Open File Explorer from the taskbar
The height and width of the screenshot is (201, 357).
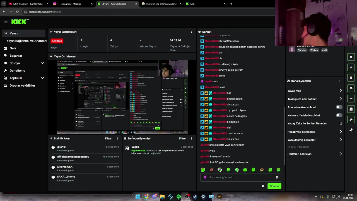point(162,197)
